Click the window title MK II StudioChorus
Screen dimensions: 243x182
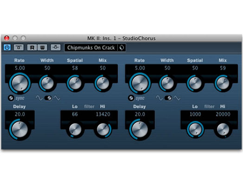point(121,38)
